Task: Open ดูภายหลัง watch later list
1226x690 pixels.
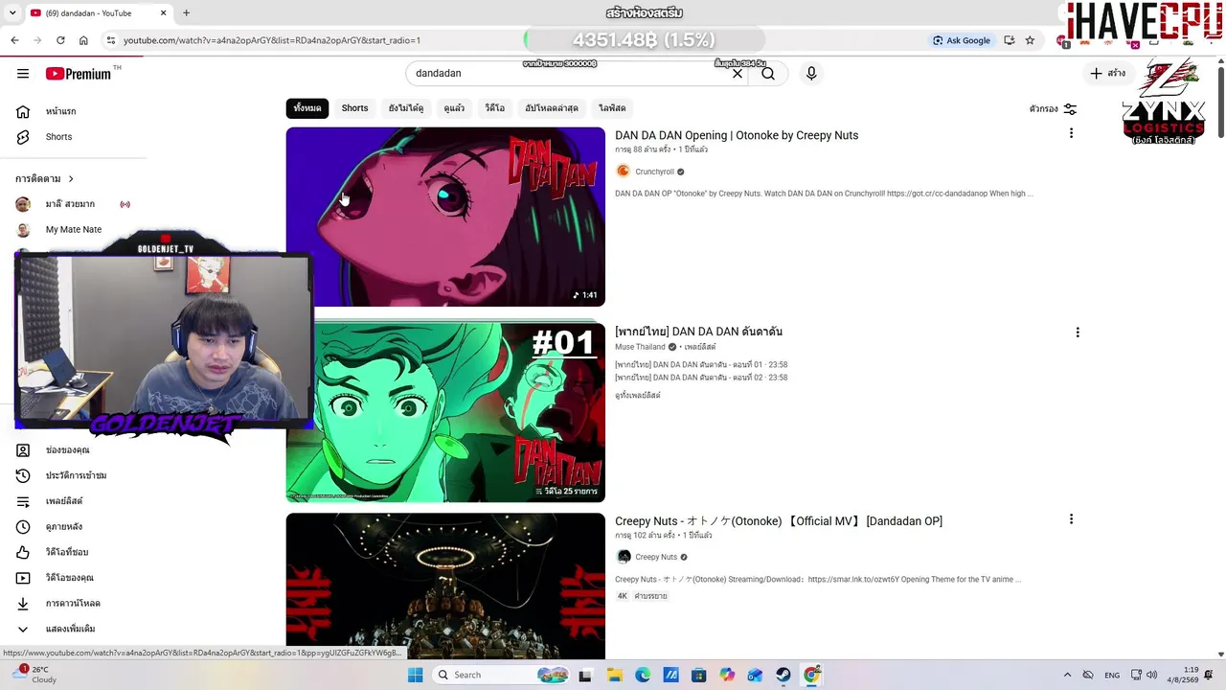Action: pos(64,527)
